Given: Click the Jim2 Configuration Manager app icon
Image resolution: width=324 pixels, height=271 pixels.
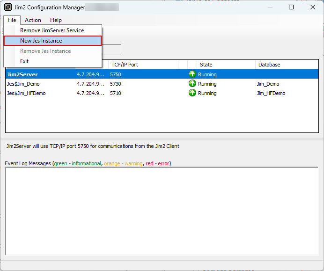Looking at the screenshot, I should pos(8,7).
